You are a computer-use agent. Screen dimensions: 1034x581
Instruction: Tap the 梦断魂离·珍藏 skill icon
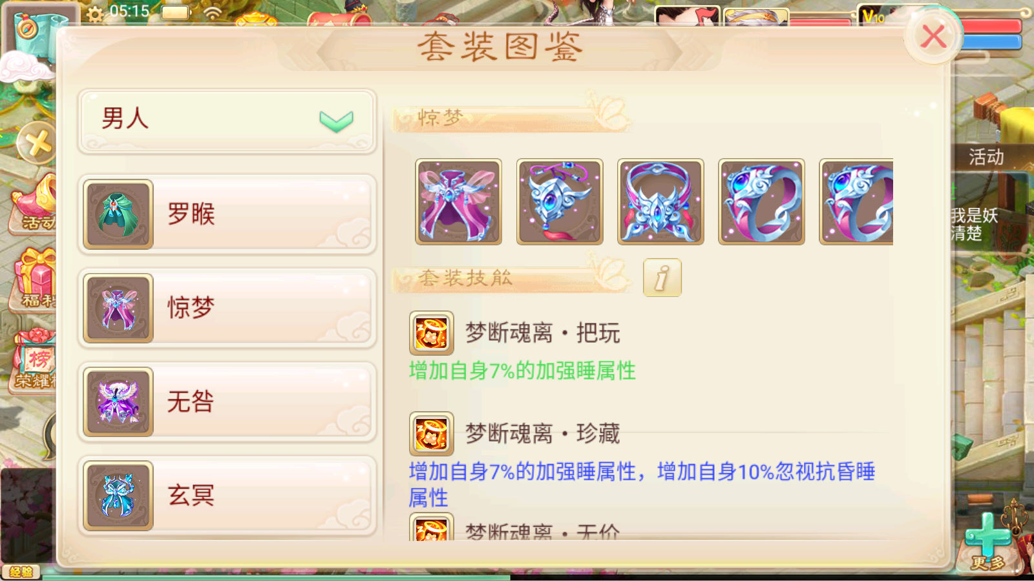click(431, 434)
